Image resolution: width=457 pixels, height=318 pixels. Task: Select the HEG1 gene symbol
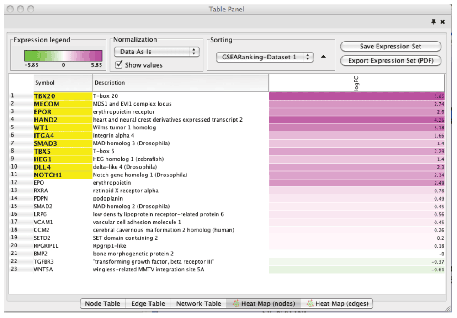pos(43,159)
